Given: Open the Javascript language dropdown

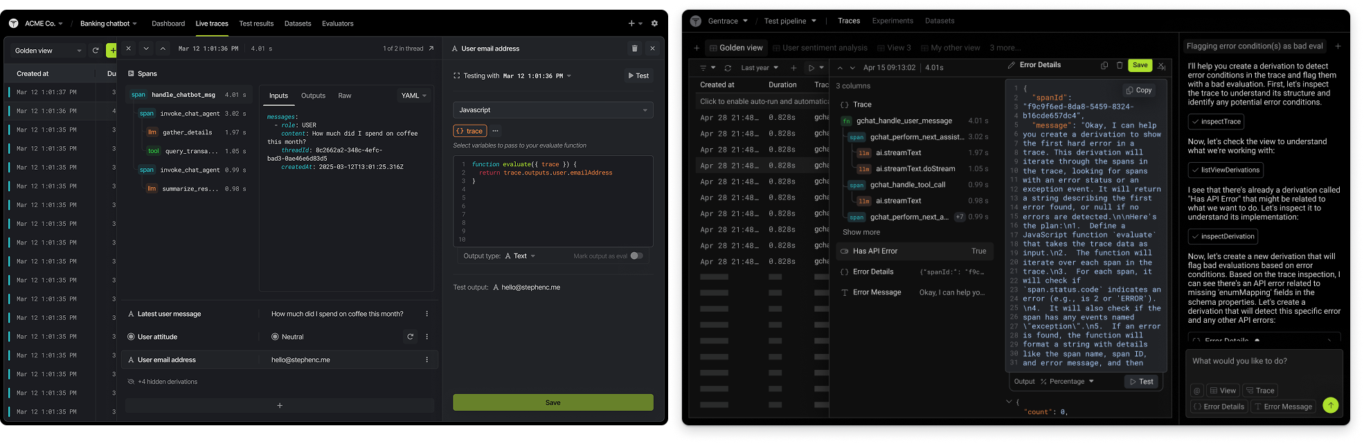Looking at the screenshot, I should (553, 110).
